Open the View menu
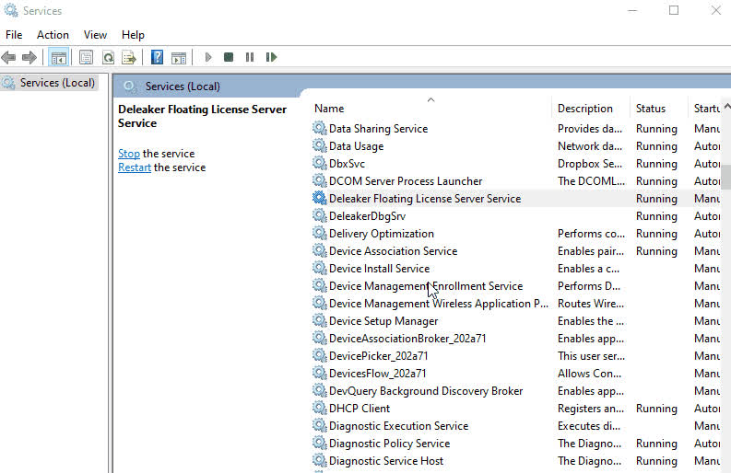Screen dimensions: 731x473 point(95,35)
